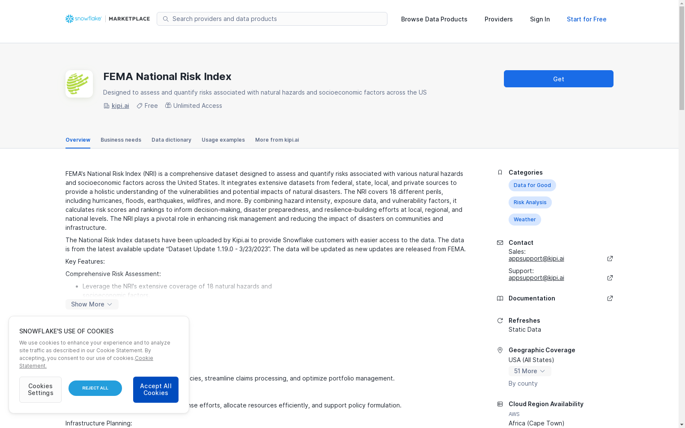Open the Support email external link icon
The width and height of the screenshot is (685, 428).
coord(610,278)
